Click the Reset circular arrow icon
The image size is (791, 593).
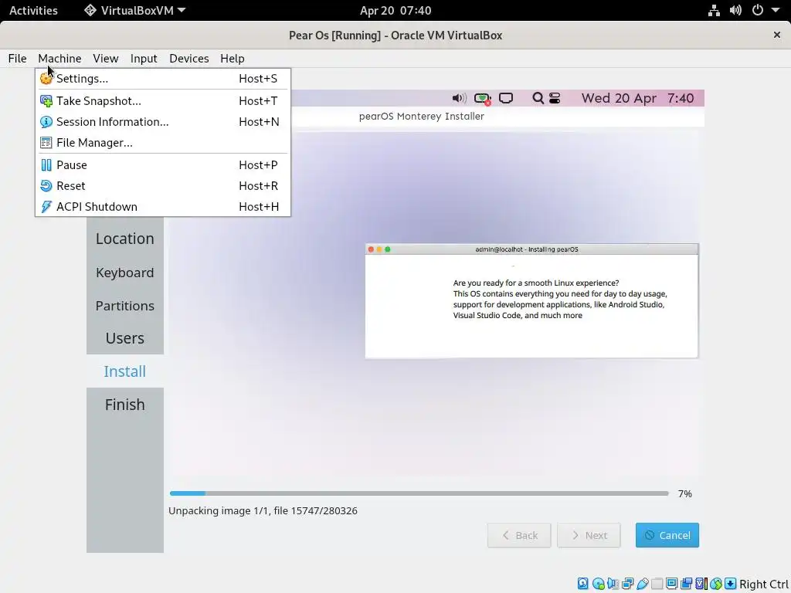46,185
